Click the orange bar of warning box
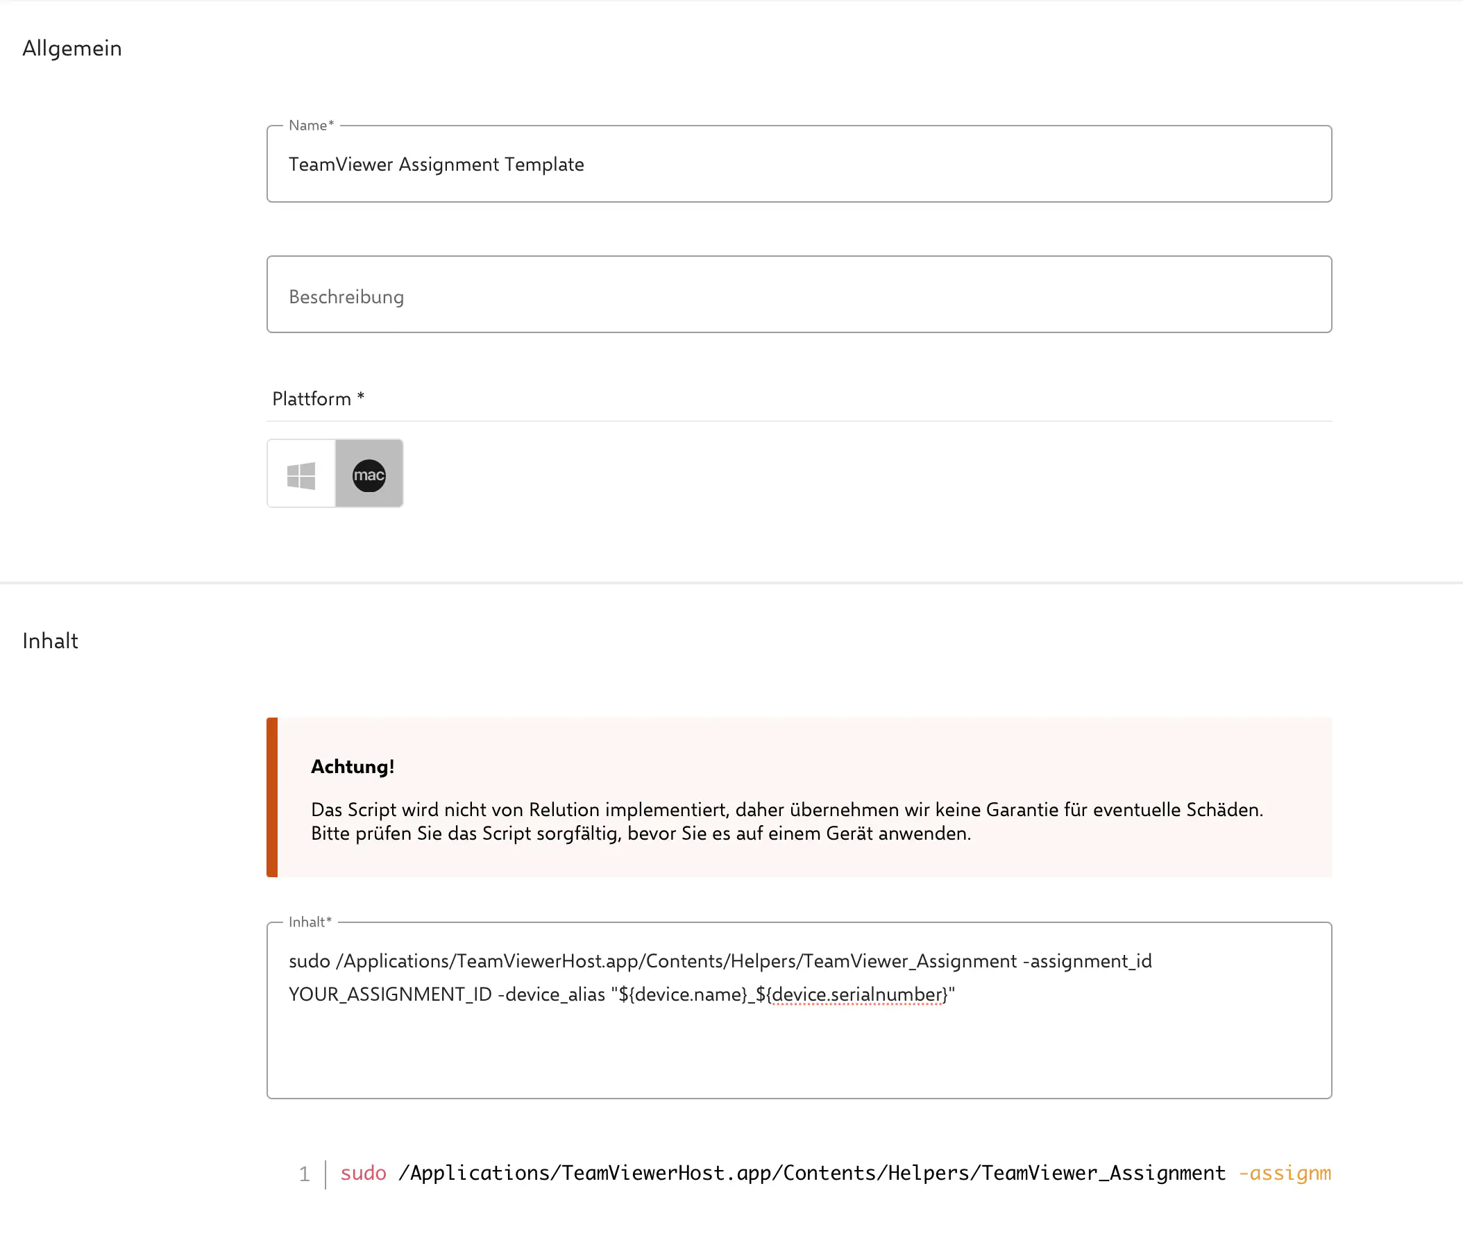This screenshot has width=1463, height=1245. pyautogui.click(x=272, y=797)
